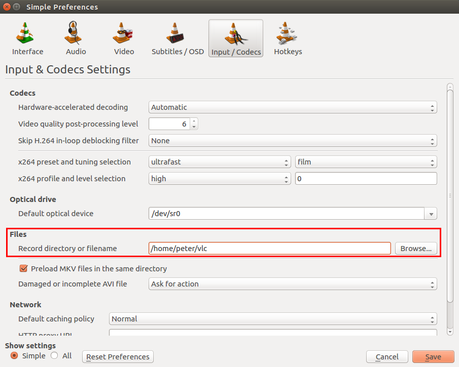This screenshot has height=367, width=459.
Task: Open the Video preferences cone icon
Action: (x=122, y=33)
